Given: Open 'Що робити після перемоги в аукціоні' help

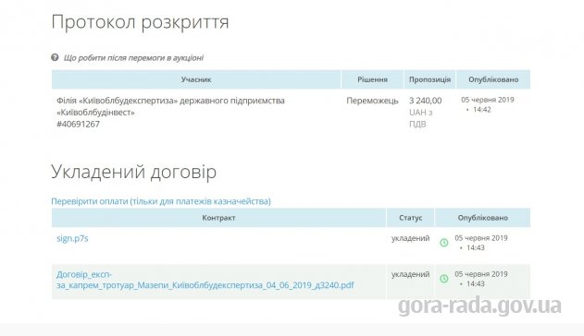Looking at the screenshot, I should (x=133, y=57).
